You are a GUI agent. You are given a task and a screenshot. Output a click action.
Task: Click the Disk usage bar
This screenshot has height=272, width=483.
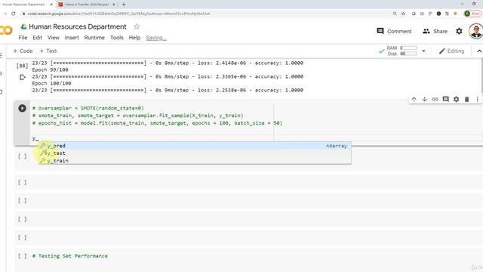408,54
